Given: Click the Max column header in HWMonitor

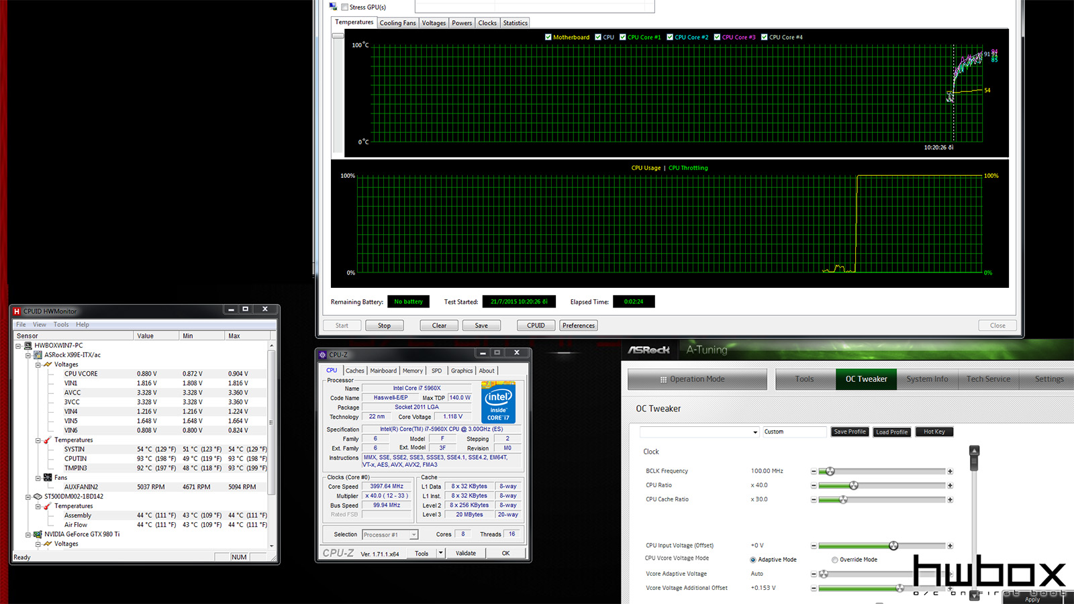Looking at the screenshot, I should 247,336.
